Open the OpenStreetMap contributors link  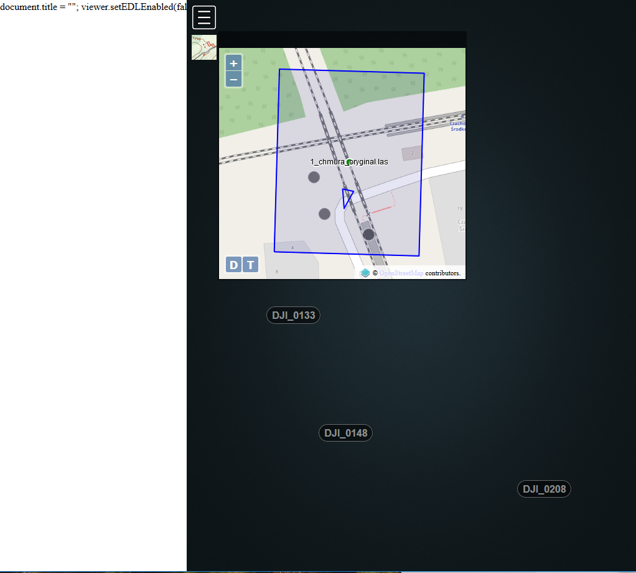[401, 273]
